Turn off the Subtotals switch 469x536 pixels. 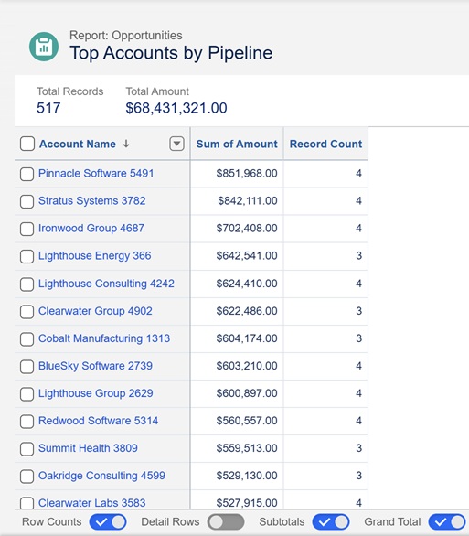click(x=331, y=522)
